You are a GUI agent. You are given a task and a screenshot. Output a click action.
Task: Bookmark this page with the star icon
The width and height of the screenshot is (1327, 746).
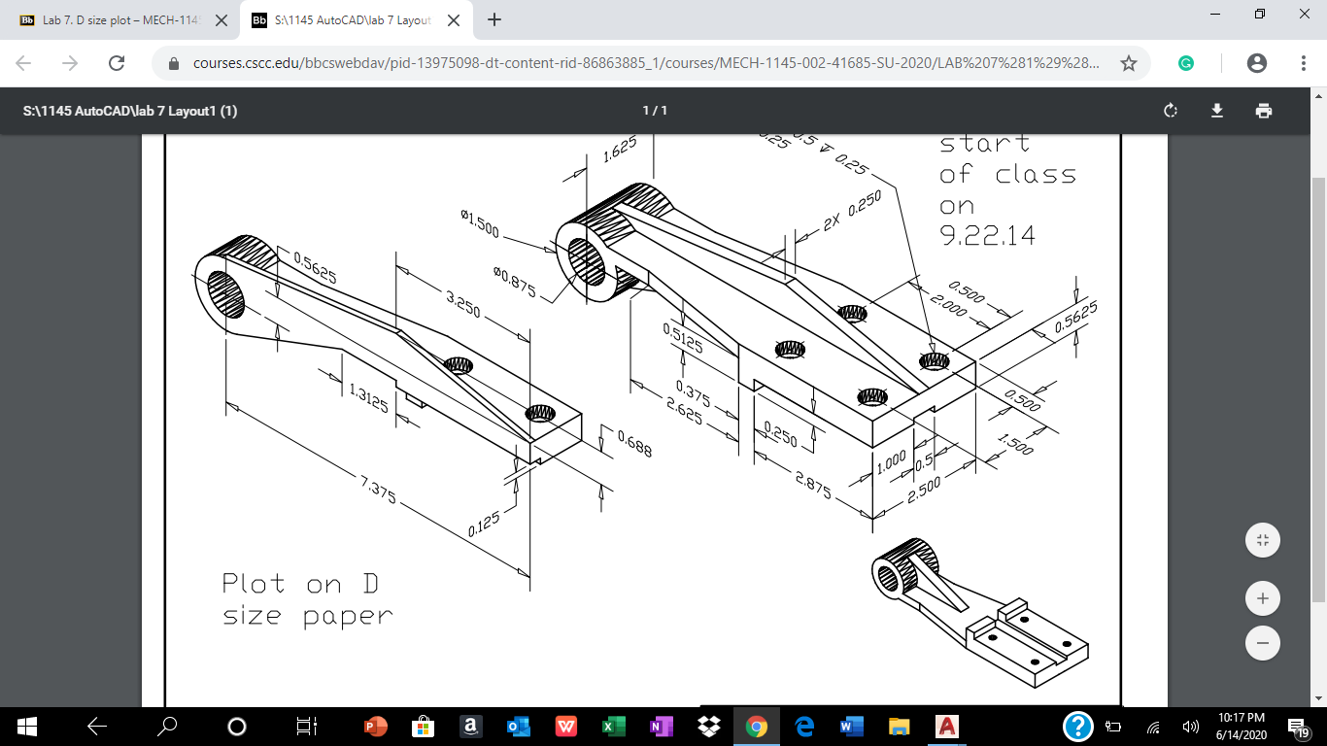[x=1128, y=63]
